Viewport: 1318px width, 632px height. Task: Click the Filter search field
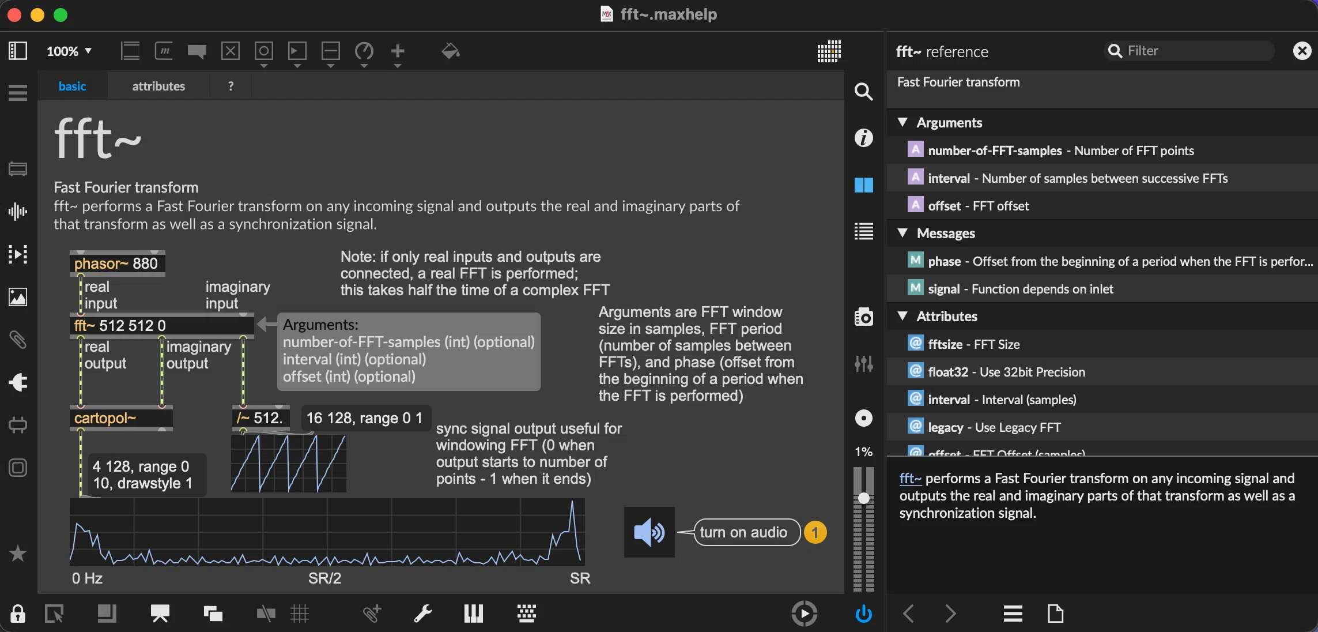1189,51
